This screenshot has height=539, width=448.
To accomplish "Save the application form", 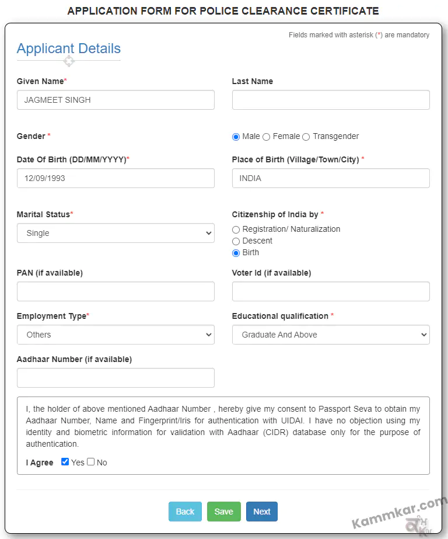I will click(x=224, y=512).
